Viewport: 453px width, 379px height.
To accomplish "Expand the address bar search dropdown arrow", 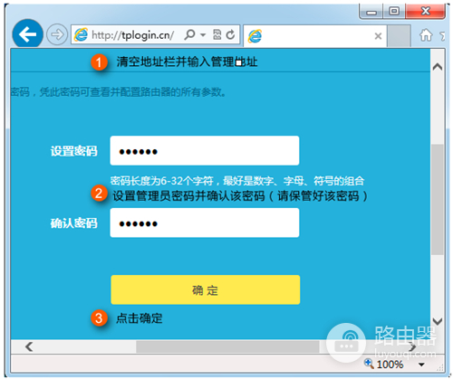I will click(x=203, y=35).
